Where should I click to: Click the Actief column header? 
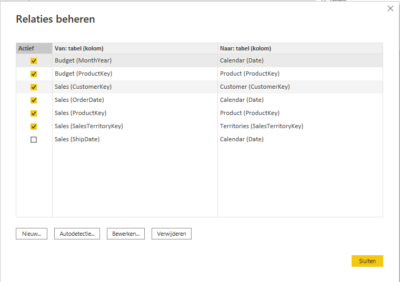(34, 48)
